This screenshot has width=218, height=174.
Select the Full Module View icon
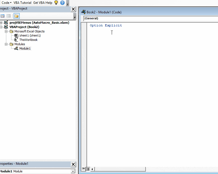click(x=87, y=169)
